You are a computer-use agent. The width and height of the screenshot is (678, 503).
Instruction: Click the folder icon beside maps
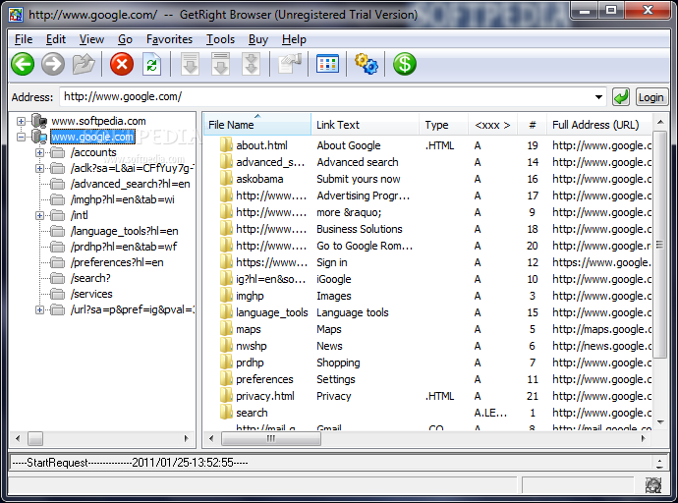[x=226, y=329]
